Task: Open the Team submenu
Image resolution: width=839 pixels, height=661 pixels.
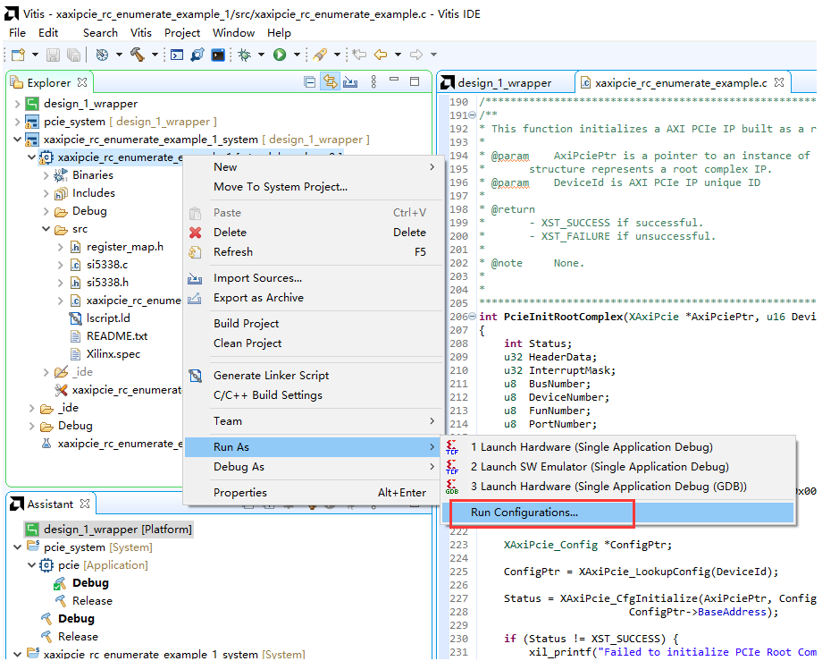Action: click(x=315, y=421)
